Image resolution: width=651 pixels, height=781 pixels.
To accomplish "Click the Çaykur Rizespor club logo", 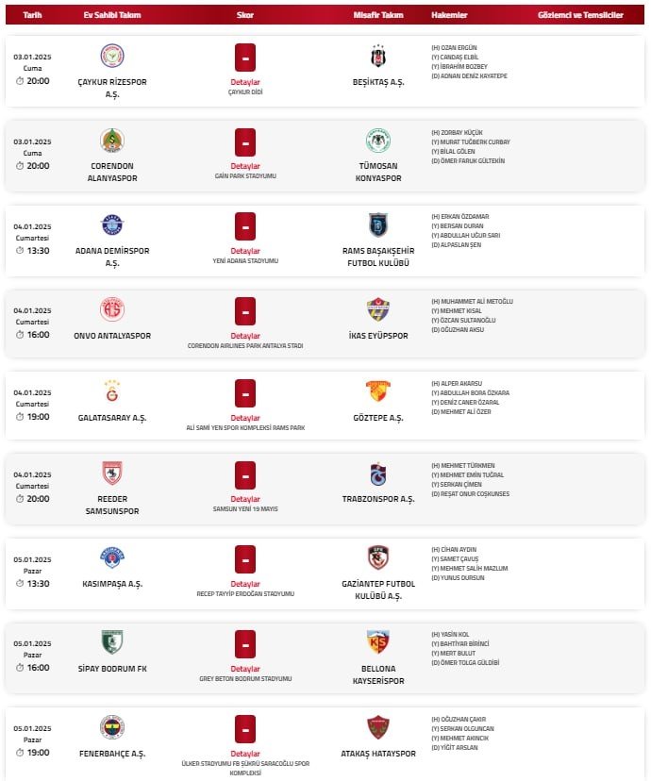I will point(112,57).
